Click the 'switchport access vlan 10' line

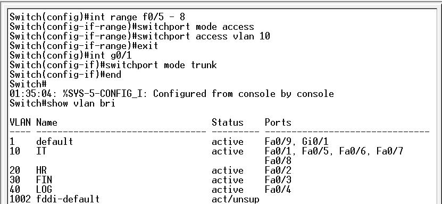point(140,36)
